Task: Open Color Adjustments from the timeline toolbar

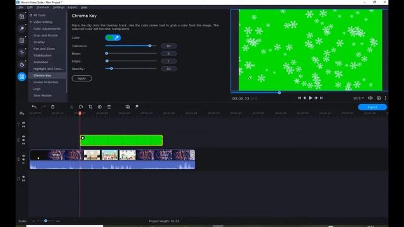Action: [100, 107]
